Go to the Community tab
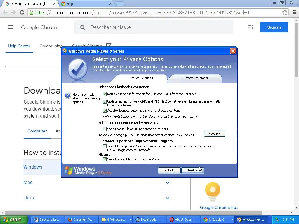299x224 pixels. (x=51, y=46)
